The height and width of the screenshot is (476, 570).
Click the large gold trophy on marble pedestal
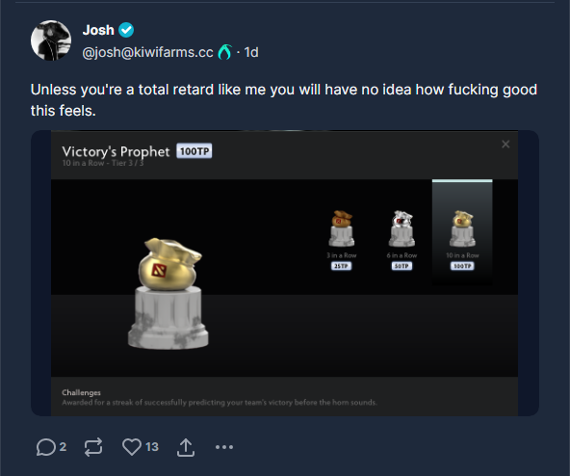168,294
